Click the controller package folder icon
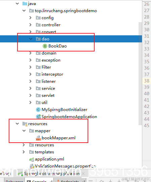This screenshot has height=182, width=151. (x=38, y=25)
